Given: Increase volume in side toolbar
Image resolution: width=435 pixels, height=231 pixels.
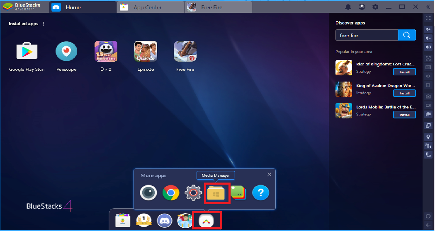Looking at the screenshot, I should pyautogui.click(x=428, y=29).
